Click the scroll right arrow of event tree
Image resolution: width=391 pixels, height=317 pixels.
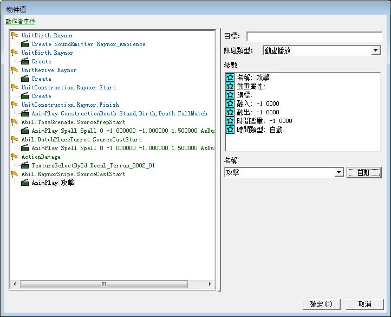tap(210, 284)
